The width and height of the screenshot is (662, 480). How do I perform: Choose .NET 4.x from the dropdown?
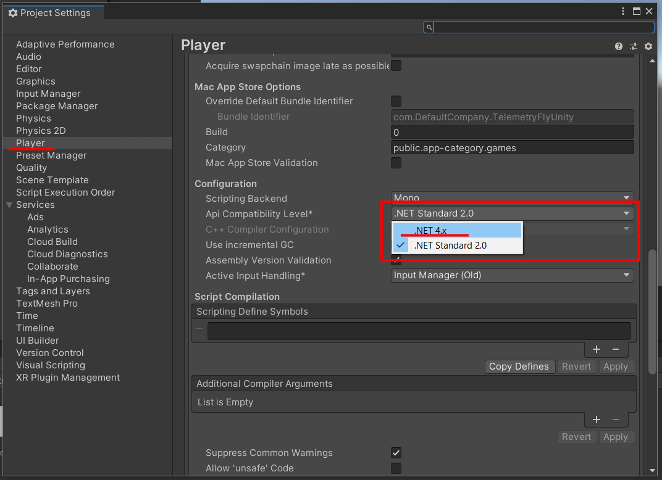[x=457, y=230]
